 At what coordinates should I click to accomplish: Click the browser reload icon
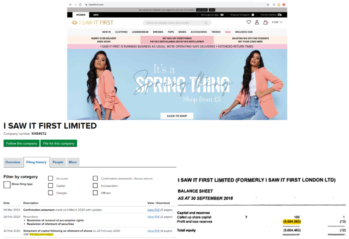pyautogui.click(x=80, y=4)
